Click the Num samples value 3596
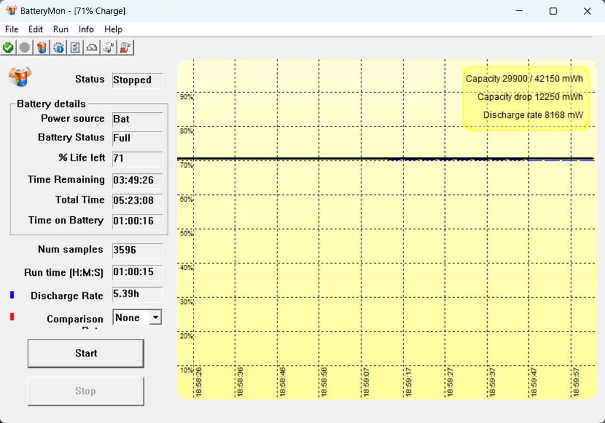 [137, 251]
